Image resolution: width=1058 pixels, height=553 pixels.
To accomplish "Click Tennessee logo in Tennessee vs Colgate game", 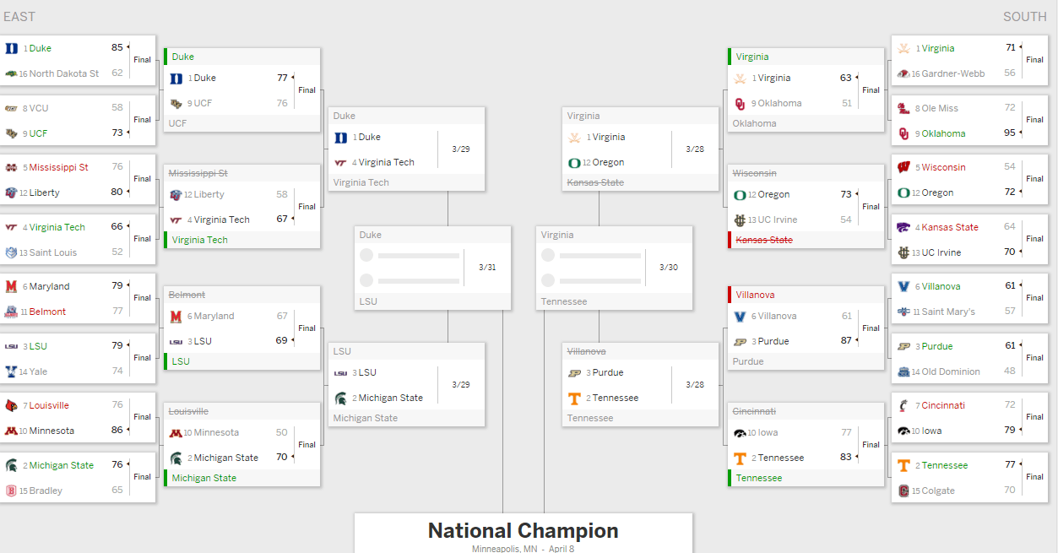I will [x=903, y=465].
